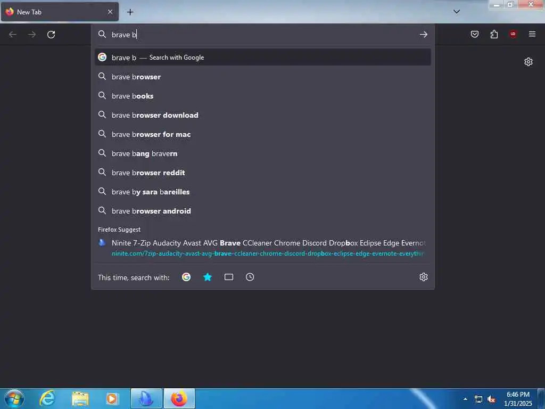Screen dimensions: 545x409
Task: Click the ninite.com URL under Firefox Suggest
Action: [x=268, y=253]
